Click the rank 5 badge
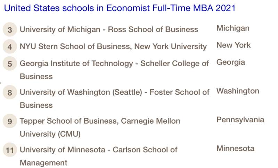 pyautogui.click(x=10, y=64)
